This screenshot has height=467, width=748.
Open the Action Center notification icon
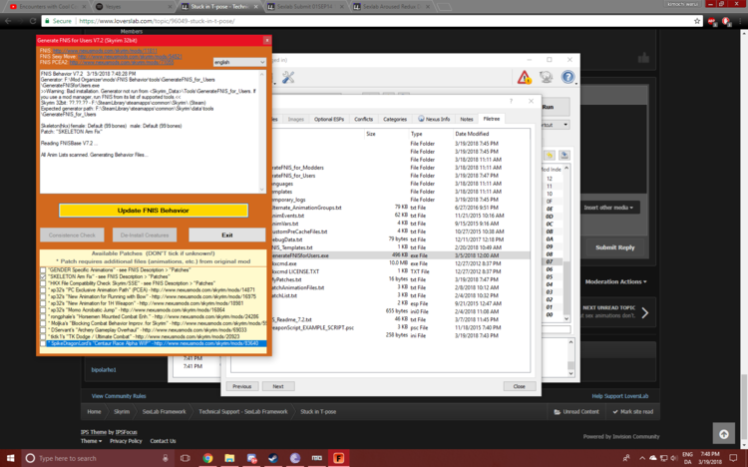[x=733, y=458]
